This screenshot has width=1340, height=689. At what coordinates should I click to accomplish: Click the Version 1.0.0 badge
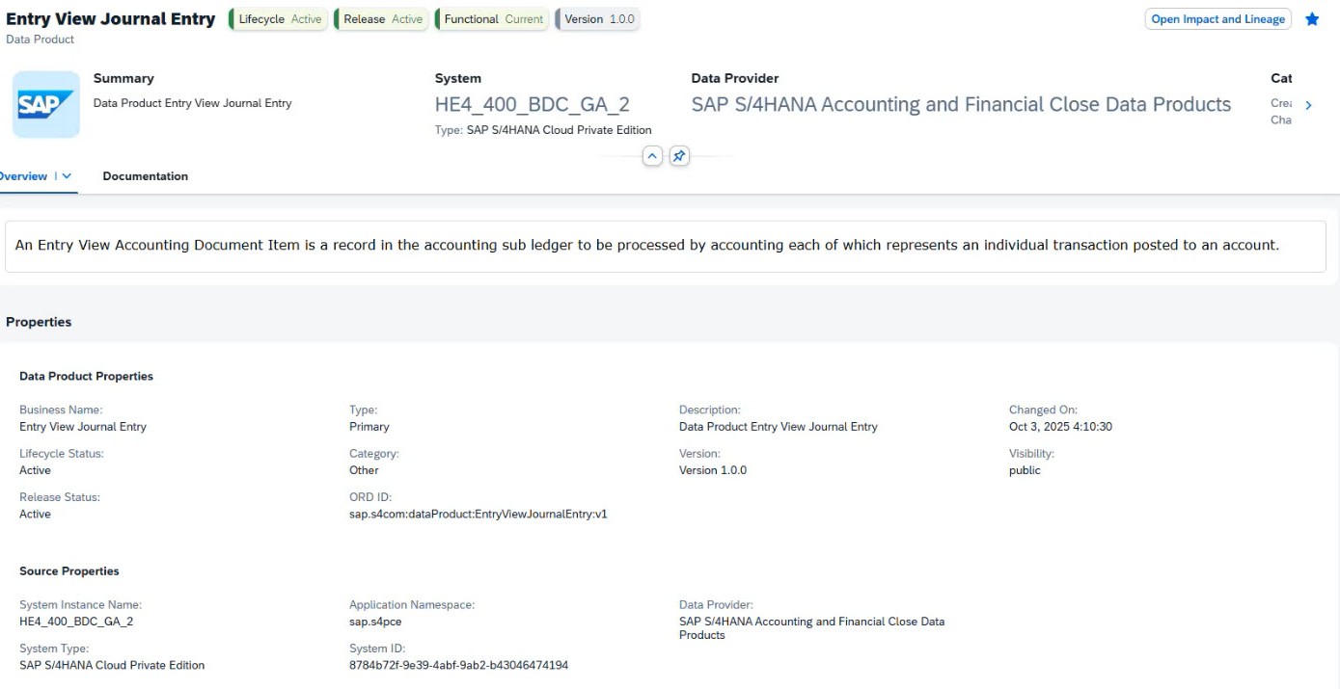[x=598, y=19]
